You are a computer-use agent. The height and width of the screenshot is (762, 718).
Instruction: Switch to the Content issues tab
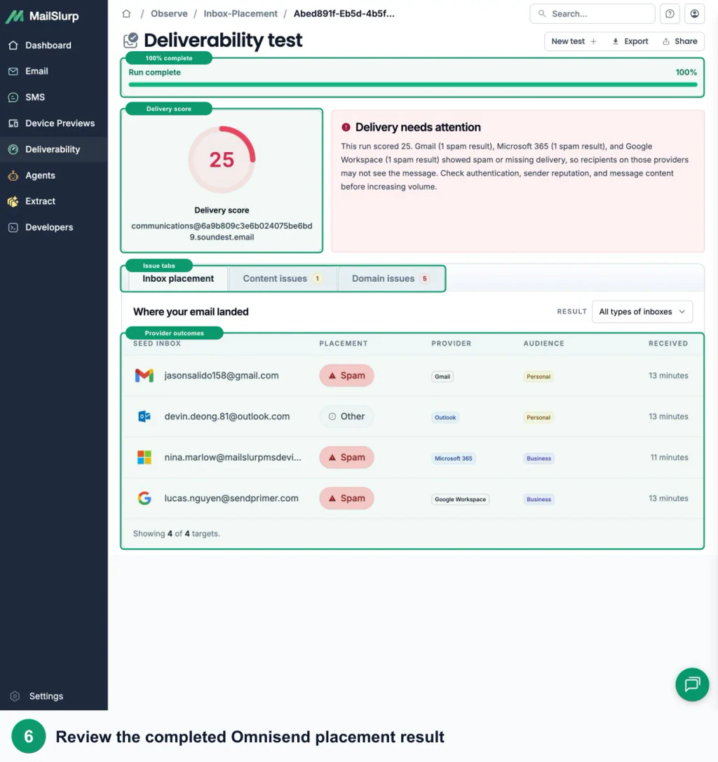283,278
